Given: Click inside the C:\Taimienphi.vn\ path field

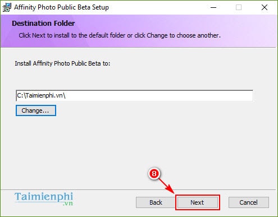Looking at the screenshot, I should click(x=134, y=96).
